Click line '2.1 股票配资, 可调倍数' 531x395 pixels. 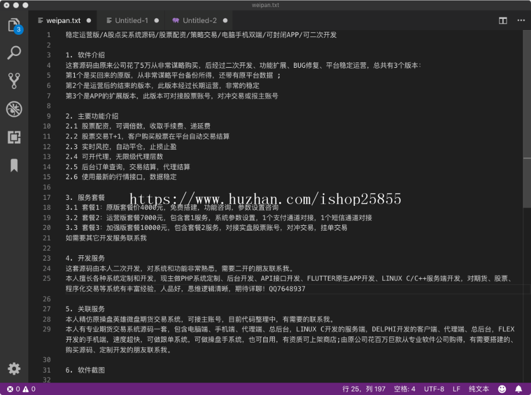pyautogui.click(x=138, y=126)
